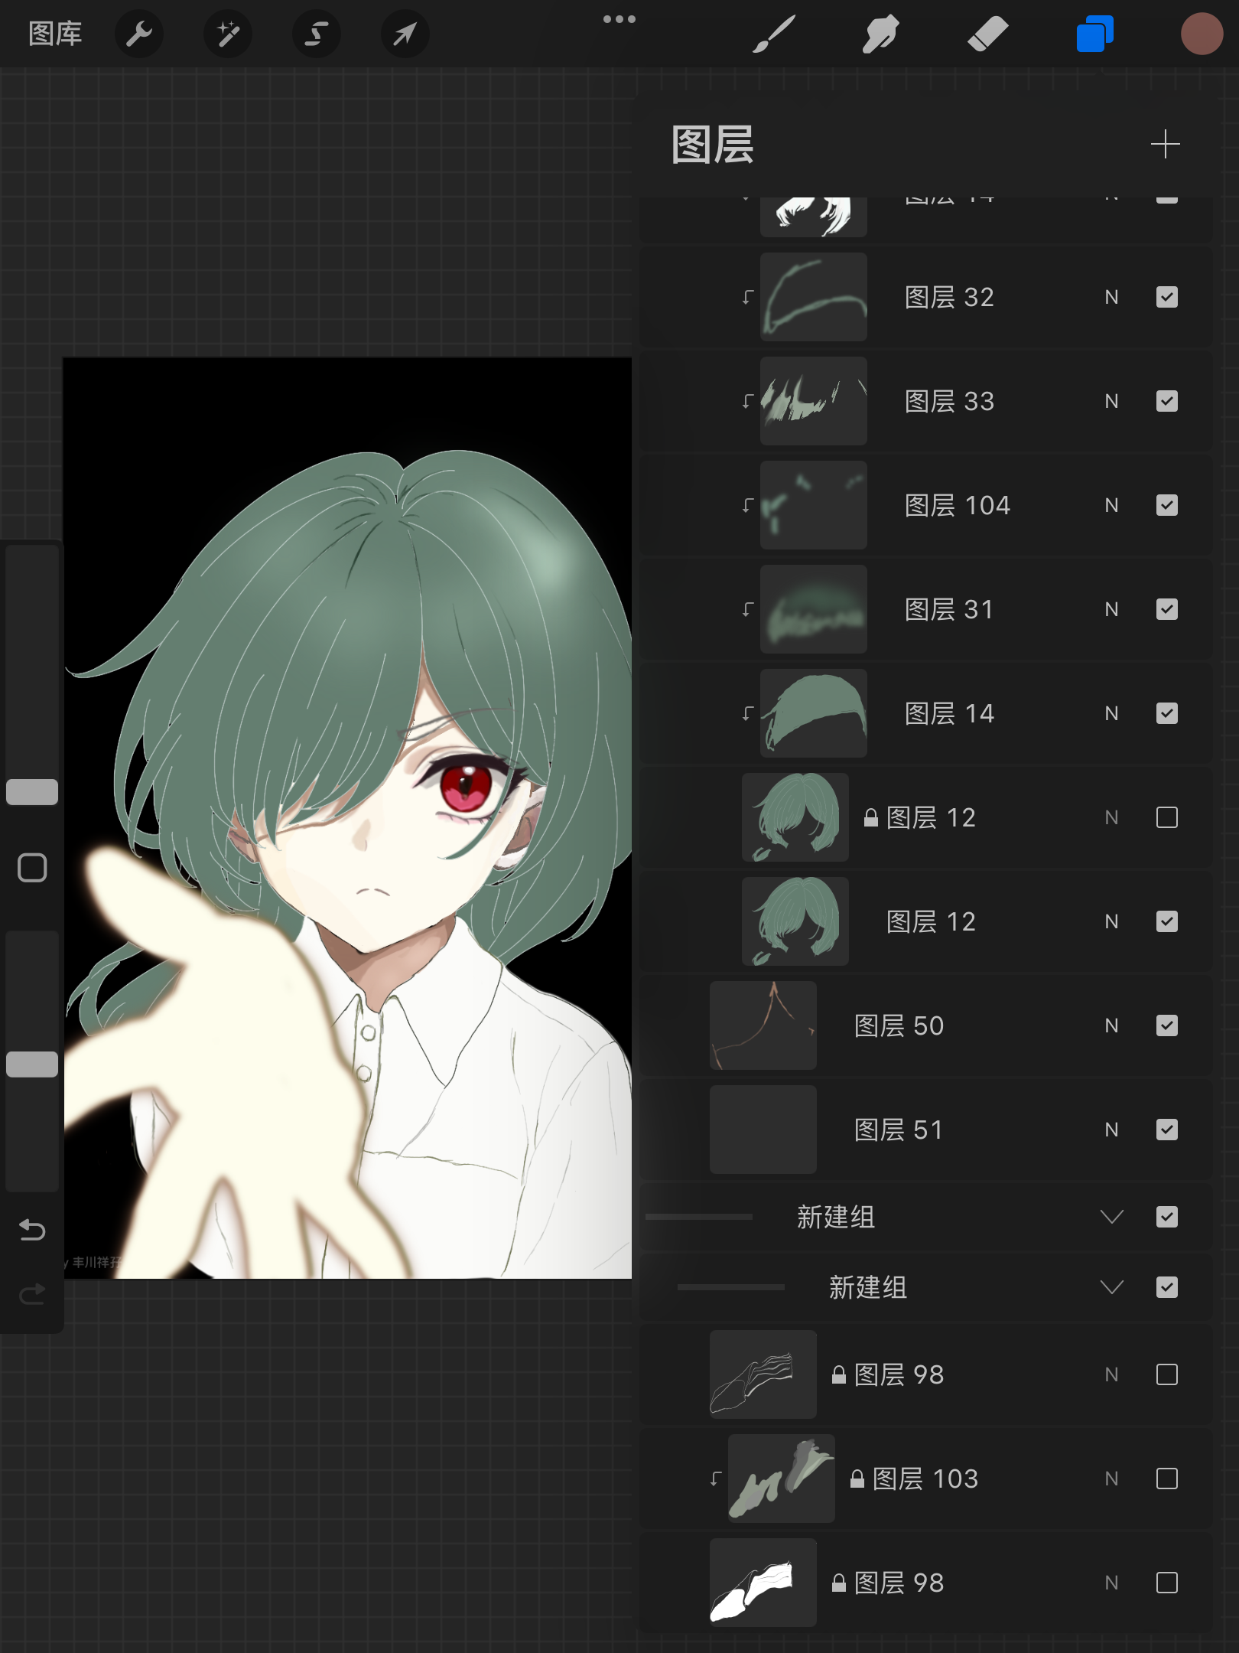
Task: Select layer name 图层 50
Action: point(899,1025)
